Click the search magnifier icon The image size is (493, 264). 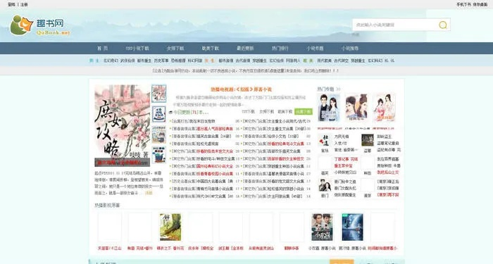pyautogui.click(x=443, y=25)
